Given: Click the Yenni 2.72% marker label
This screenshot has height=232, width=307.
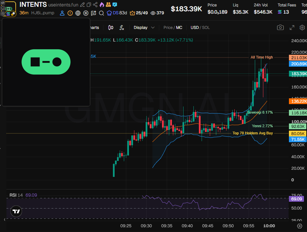Looking at the screenshot, I should 262,126.
